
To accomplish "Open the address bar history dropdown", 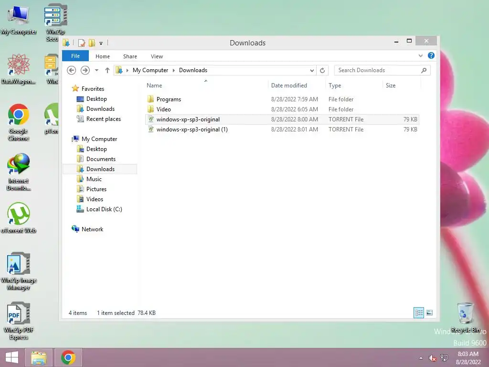I will point(311,70).
